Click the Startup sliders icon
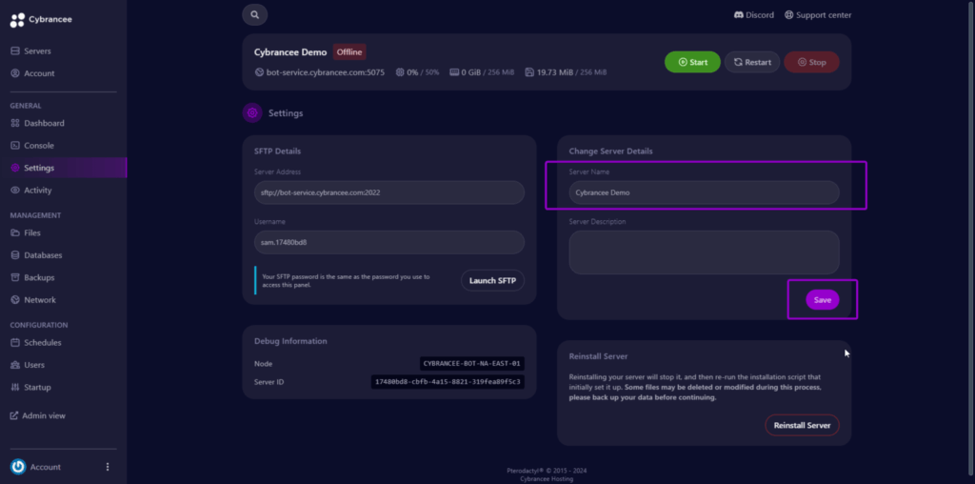975x484 pixels. [15, 388]
